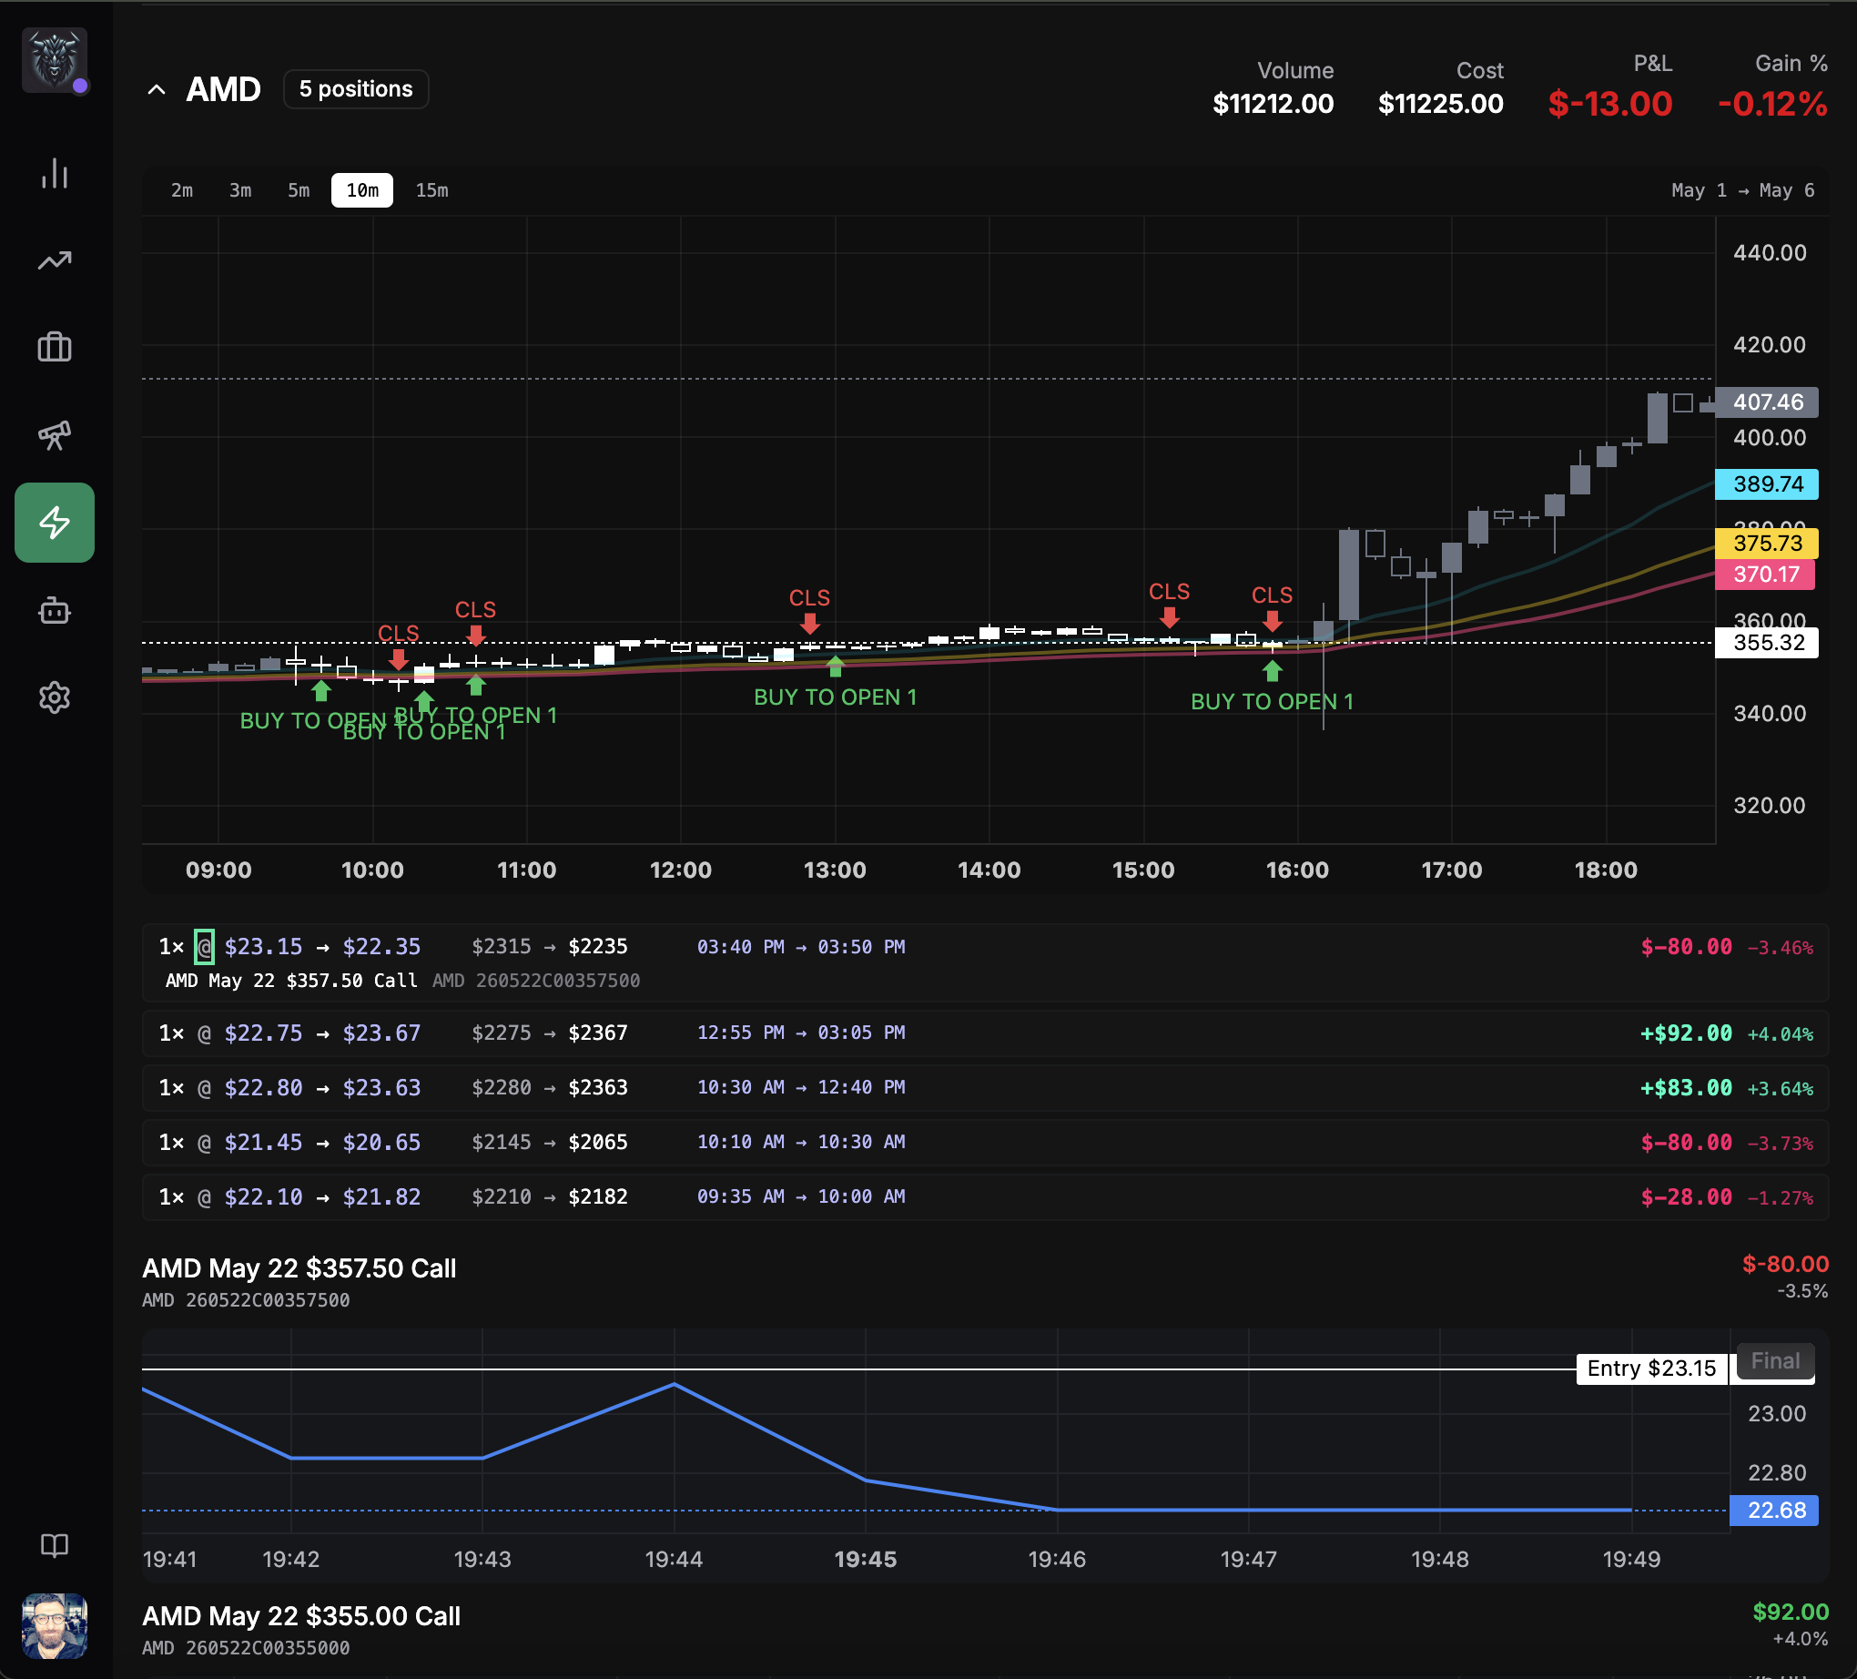Image resolution: width=1857 pixels, height=1679 pixels.
Task: Expand the trade row $22.80 → $23.63
Action: click(986, 1087)
